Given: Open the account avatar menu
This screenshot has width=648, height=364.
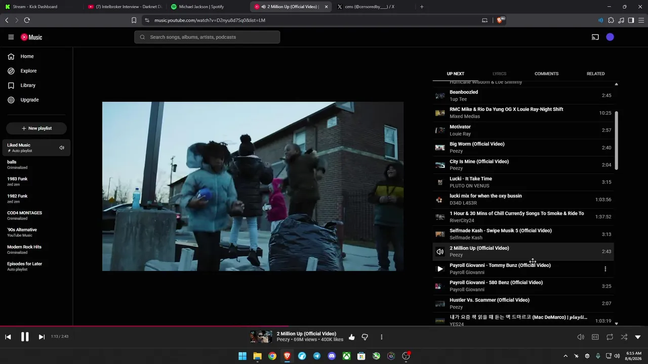Looking at the screenshot, I should 610,37.
